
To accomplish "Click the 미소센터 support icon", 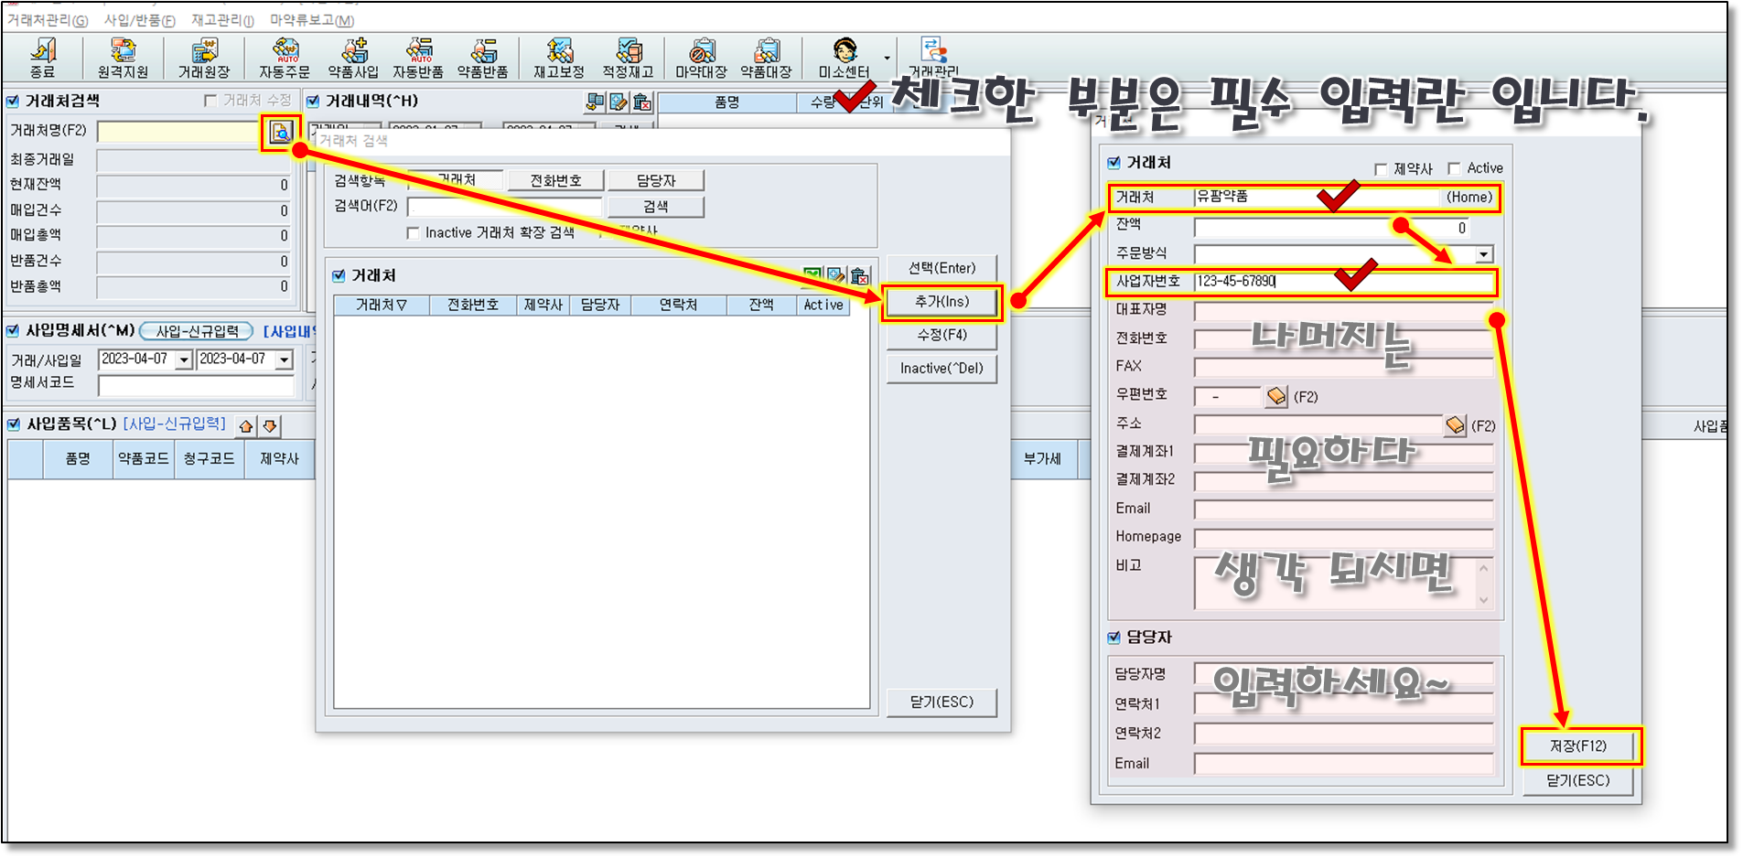I will click(x=844, y=58).
